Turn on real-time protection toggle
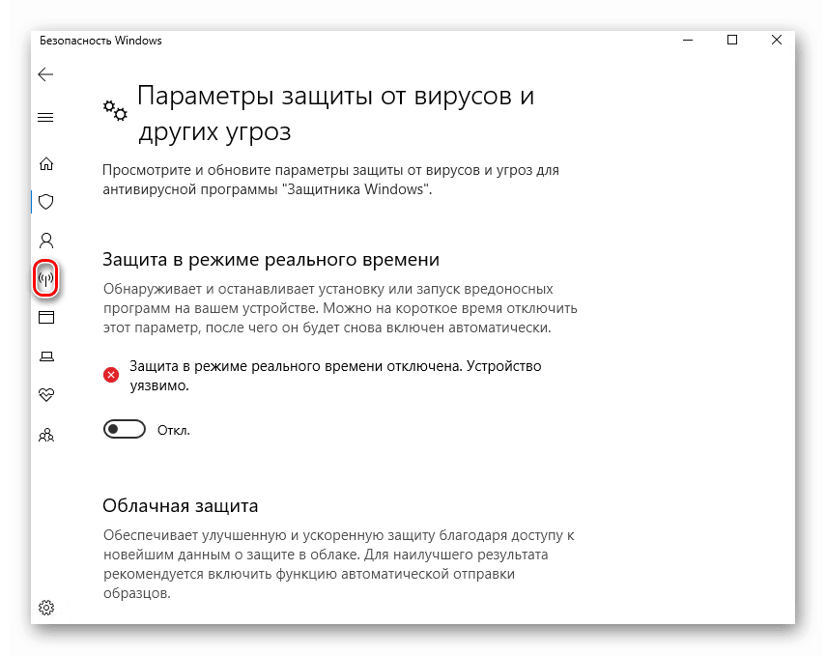Screen dimensions: 826x655 [x=125, y=430]
